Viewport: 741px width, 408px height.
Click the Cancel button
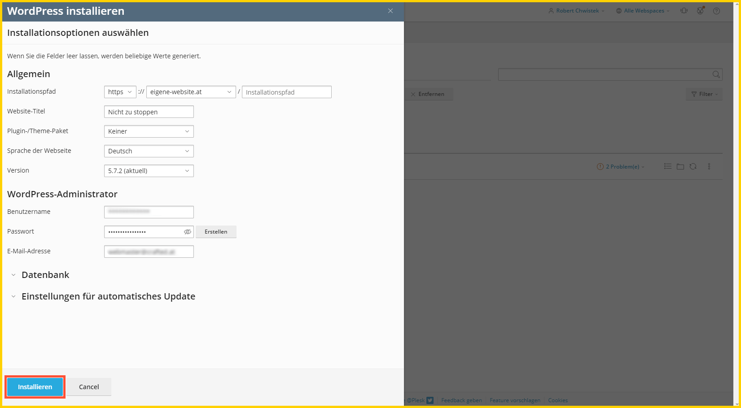pyautogui.click(x=89, y=387)
